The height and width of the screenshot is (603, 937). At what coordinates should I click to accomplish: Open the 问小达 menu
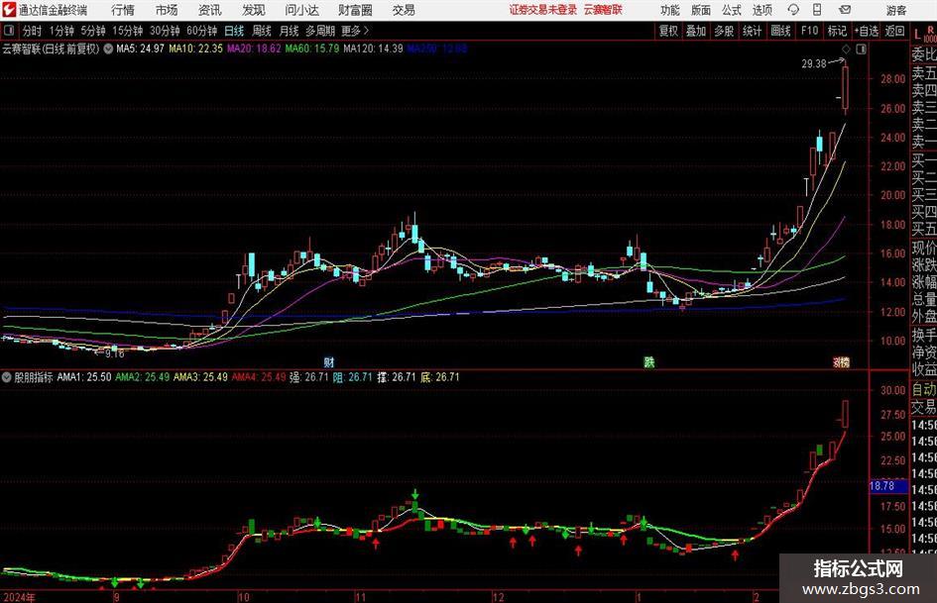click(x=301, y=10)
